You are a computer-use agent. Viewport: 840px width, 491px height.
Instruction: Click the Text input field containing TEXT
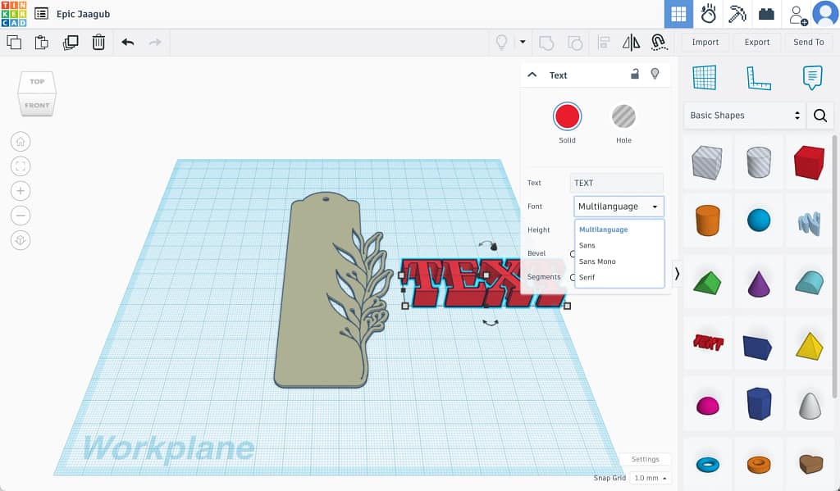click(616, 183)
